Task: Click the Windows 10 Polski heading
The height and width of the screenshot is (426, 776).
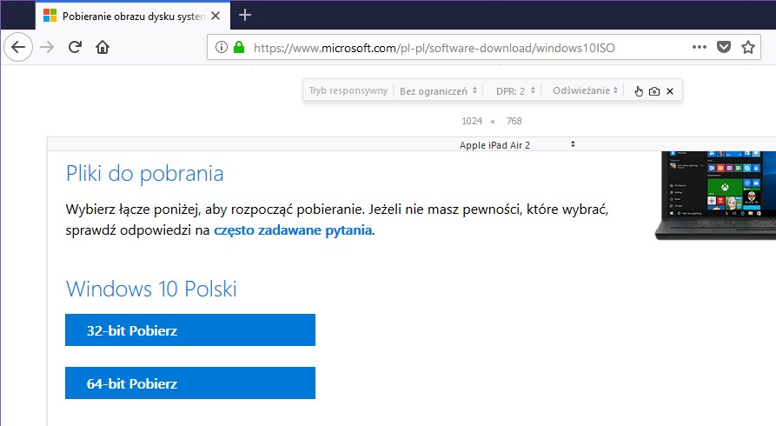Action: tap(151, 289)
